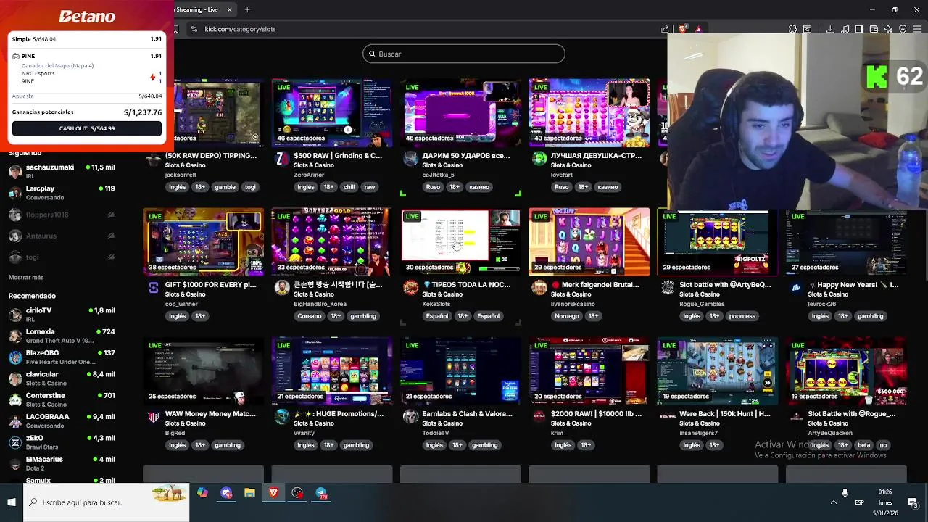
Task: Open the Discord icon in the taskbar
Action: pyautogui.click(x=226, y=493)
